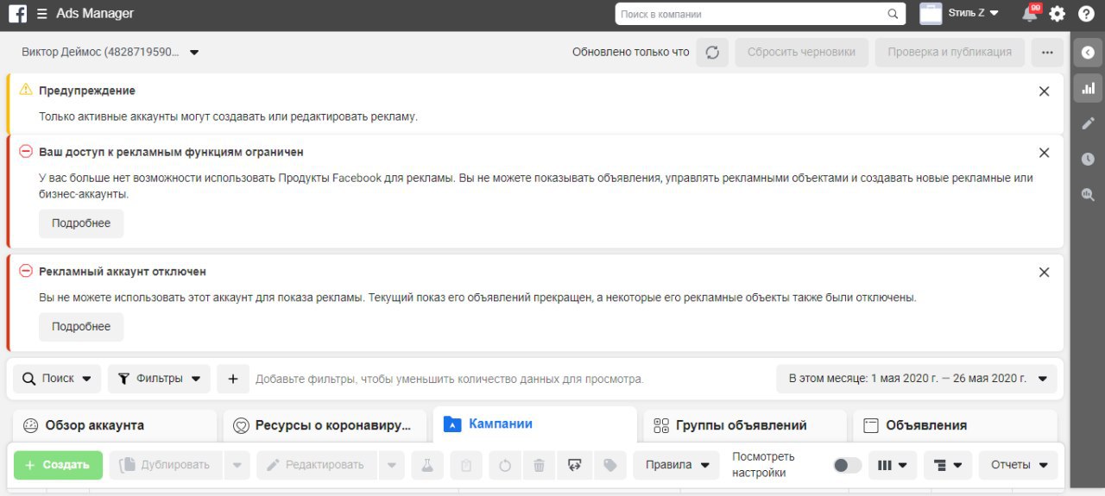
Task: Click the refresh data icon
Action: 712,52
